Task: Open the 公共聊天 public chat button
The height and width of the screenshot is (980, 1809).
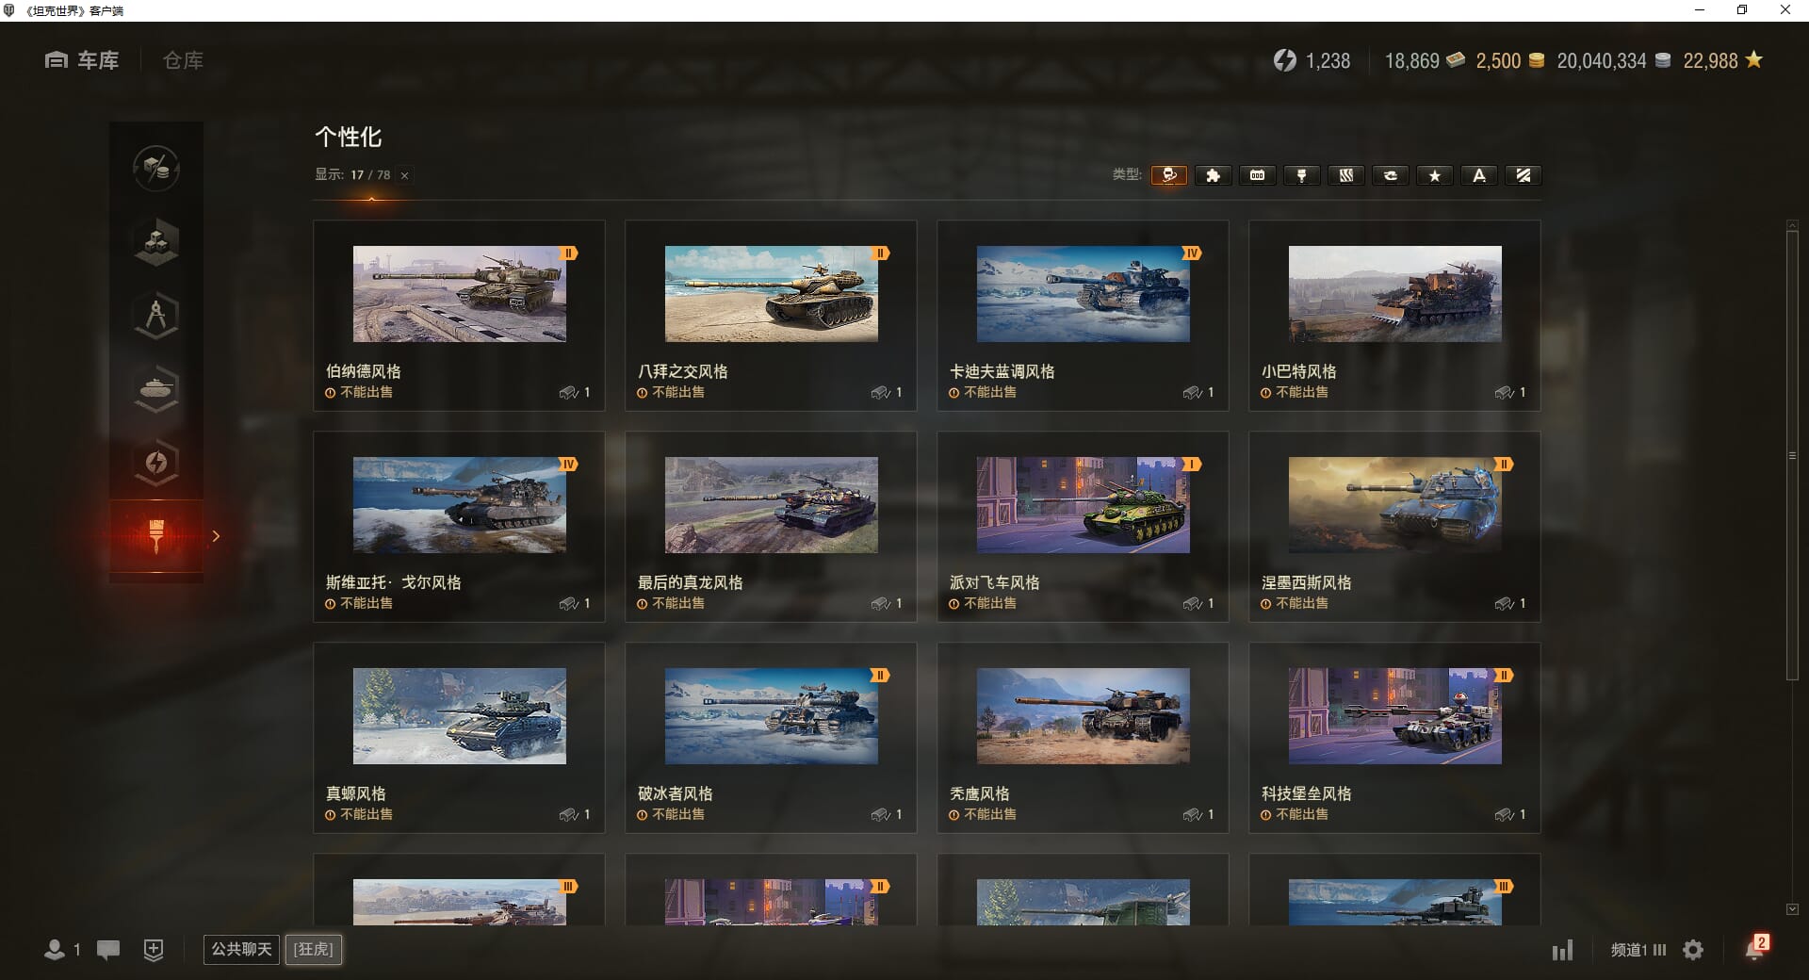Action: [241, 949]
